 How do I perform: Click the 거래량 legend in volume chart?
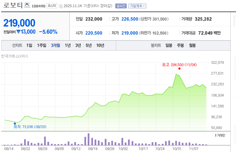(220, 135)
